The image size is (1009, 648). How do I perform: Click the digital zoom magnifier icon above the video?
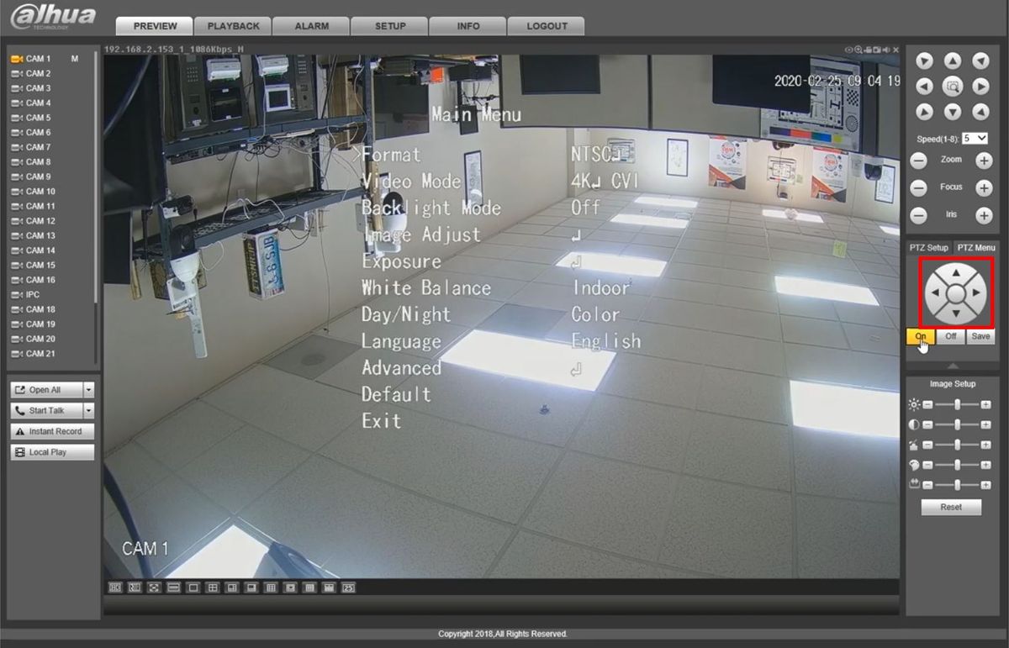click(858, 50)
